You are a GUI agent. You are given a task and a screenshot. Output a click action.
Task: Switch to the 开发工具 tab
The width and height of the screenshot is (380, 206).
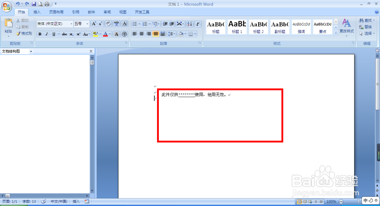click(x=142, y=12)
